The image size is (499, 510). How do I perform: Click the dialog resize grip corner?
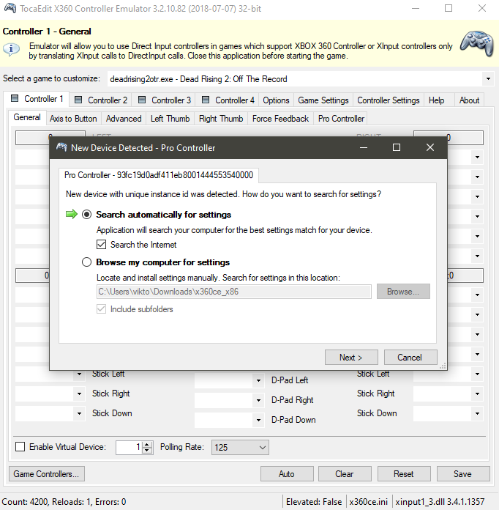click(443, 366)
